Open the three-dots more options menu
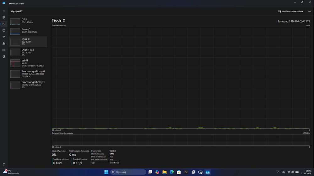This screenshot has height=176, width=314. pyautogui.click(x=309, y=11)
